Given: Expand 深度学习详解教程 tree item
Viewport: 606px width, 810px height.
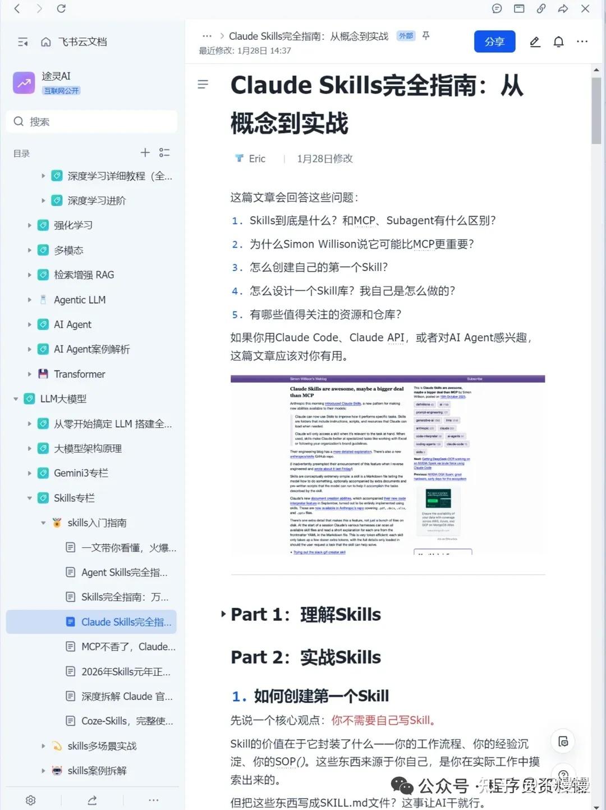Looking at the screenshot, I should pos(43,176).
